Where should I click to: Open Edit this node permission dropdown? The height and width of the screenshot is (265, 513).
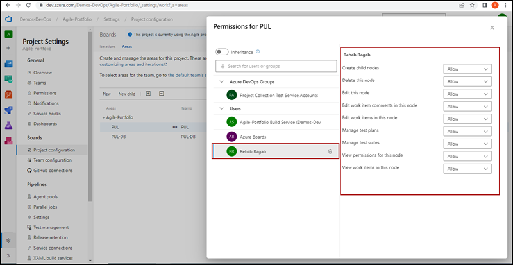(x=467, y=94)
